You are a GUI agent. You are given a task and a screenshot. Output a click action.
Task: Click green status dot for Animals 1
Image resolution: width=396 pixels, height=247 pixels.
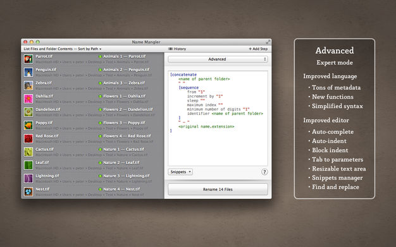[x=100, y=56]
